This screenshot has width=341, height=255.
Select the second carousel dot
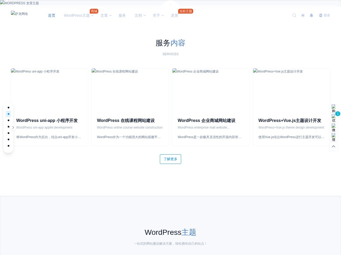tap(8, 114)
